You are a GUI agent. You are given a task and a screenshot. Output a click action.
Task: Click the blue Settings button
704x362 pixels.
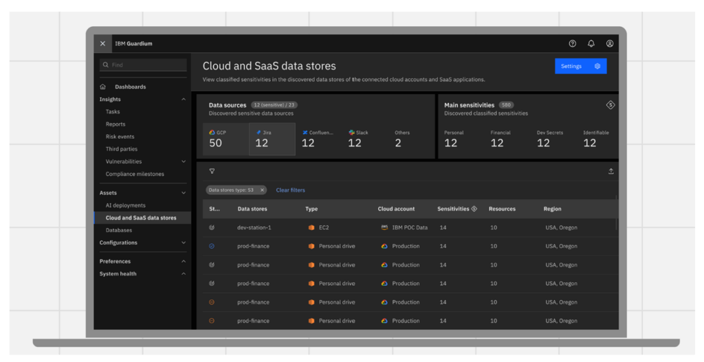pos(580,66)
